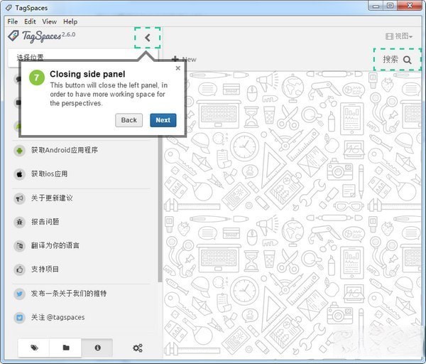This screenshot has width=426, height=364.
Task: Open the 视图 perspective dropdown
Action: pos(399,36)
